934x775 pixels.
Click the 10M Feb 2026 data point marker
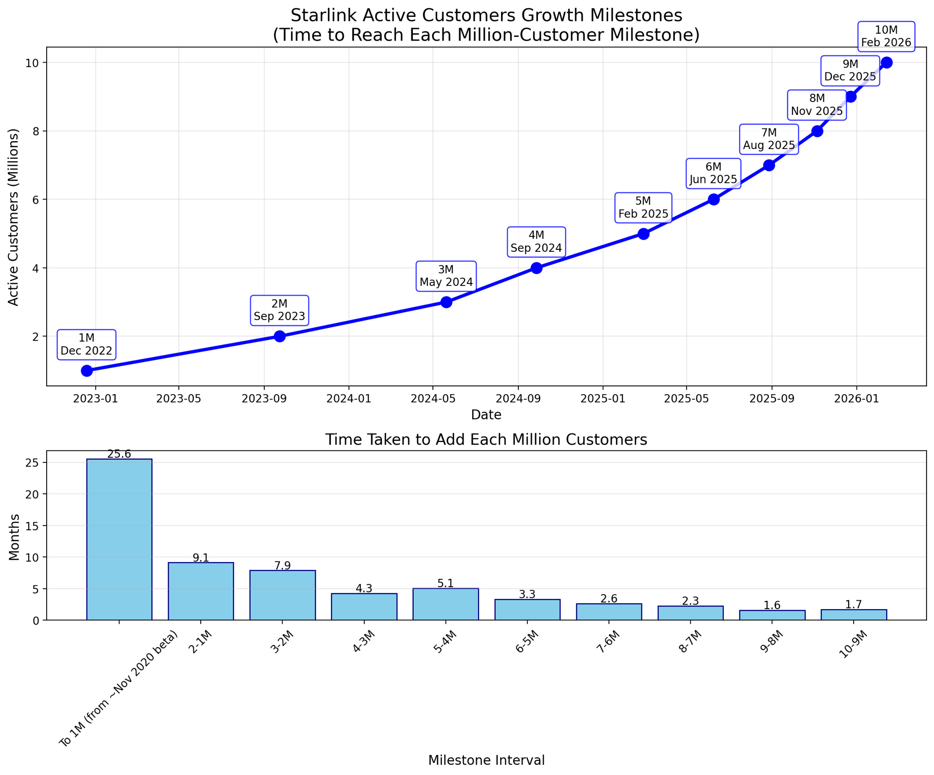(x=887, y=63)
